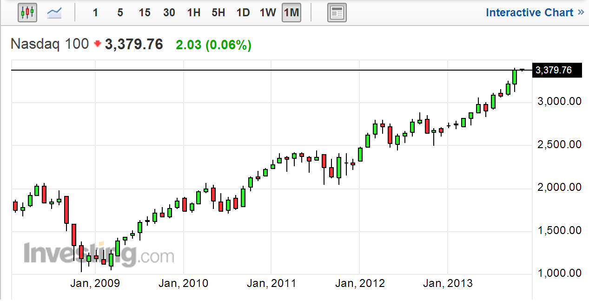Select the 1 minute timeframe
Image resolution: width=589 pixels, height=306 pixels.
click(95, 13)
